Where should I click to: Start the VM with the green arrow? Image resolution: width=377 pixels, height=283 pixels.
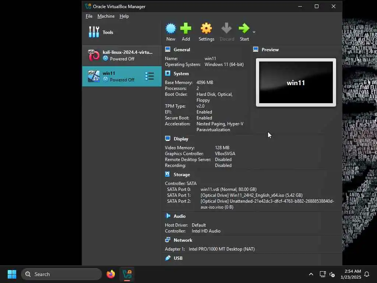[244, 28]
